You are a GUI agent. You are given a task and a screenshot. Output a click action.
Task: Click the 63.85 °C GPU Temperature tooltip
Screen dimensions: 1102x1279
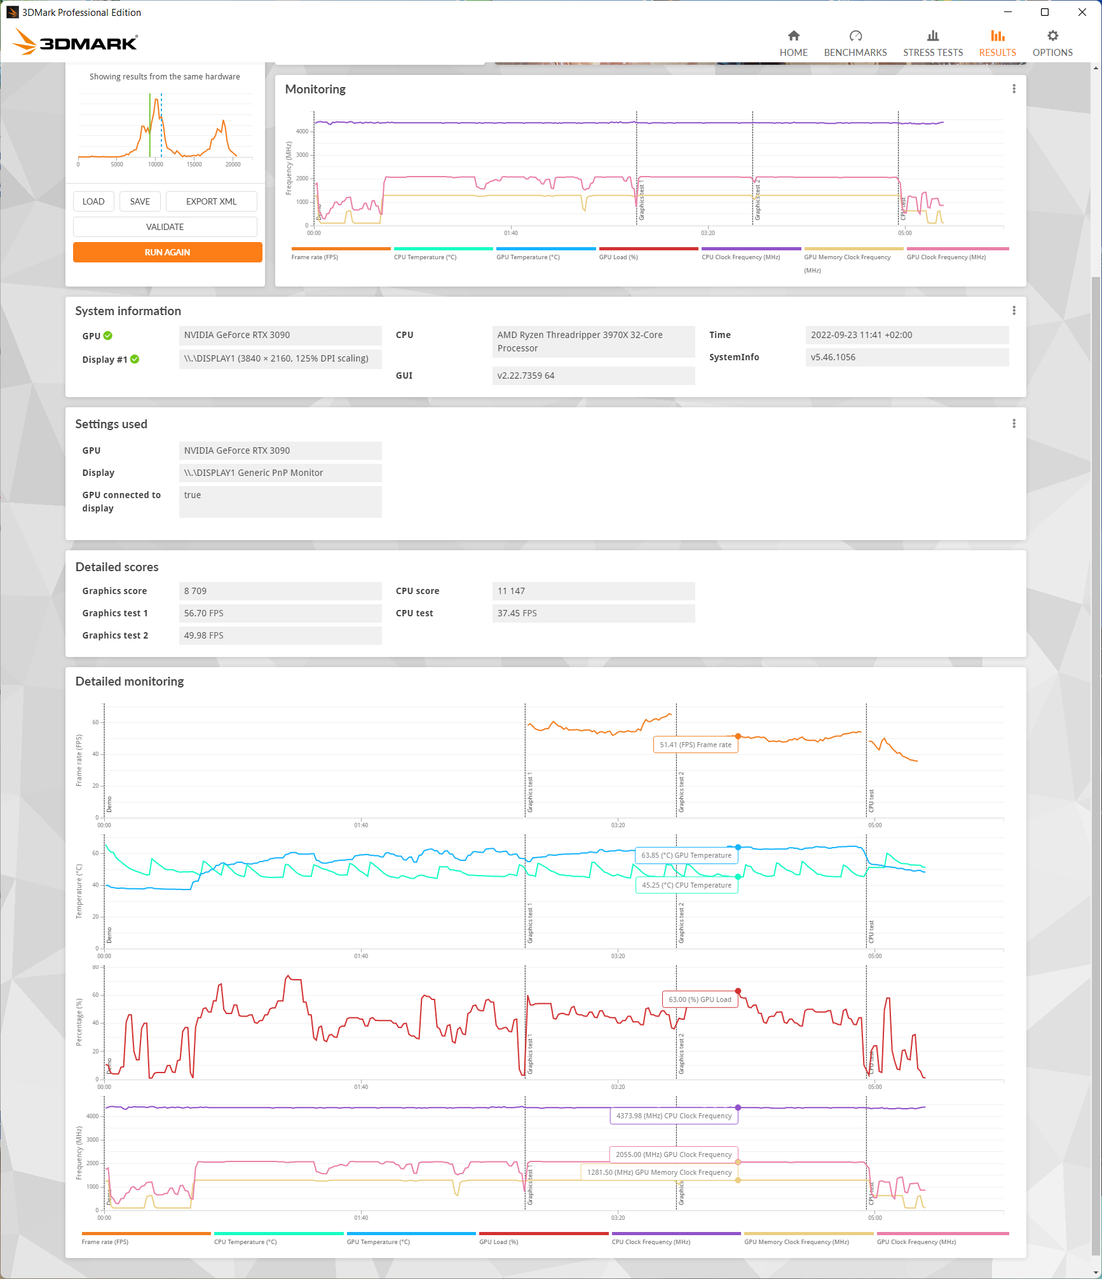686,855
